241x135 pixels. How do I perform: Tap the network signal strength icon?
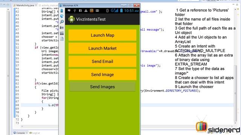(114, 10)
